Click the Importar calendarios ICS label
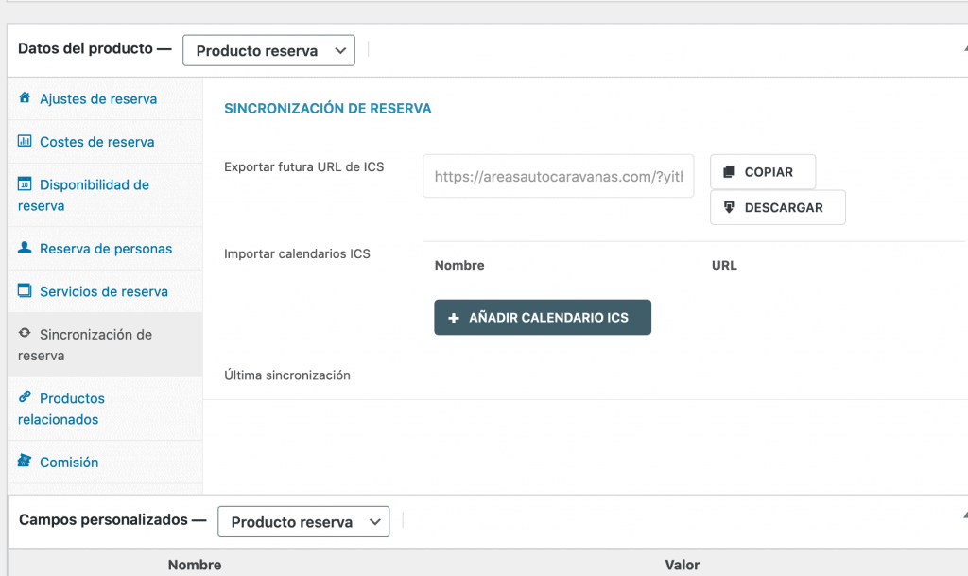 tap(297, 253)
